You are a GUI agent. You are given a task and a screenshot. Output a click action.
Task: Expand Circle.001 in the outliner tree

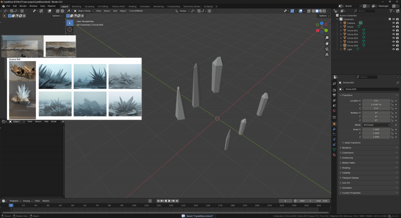point(341,31)
